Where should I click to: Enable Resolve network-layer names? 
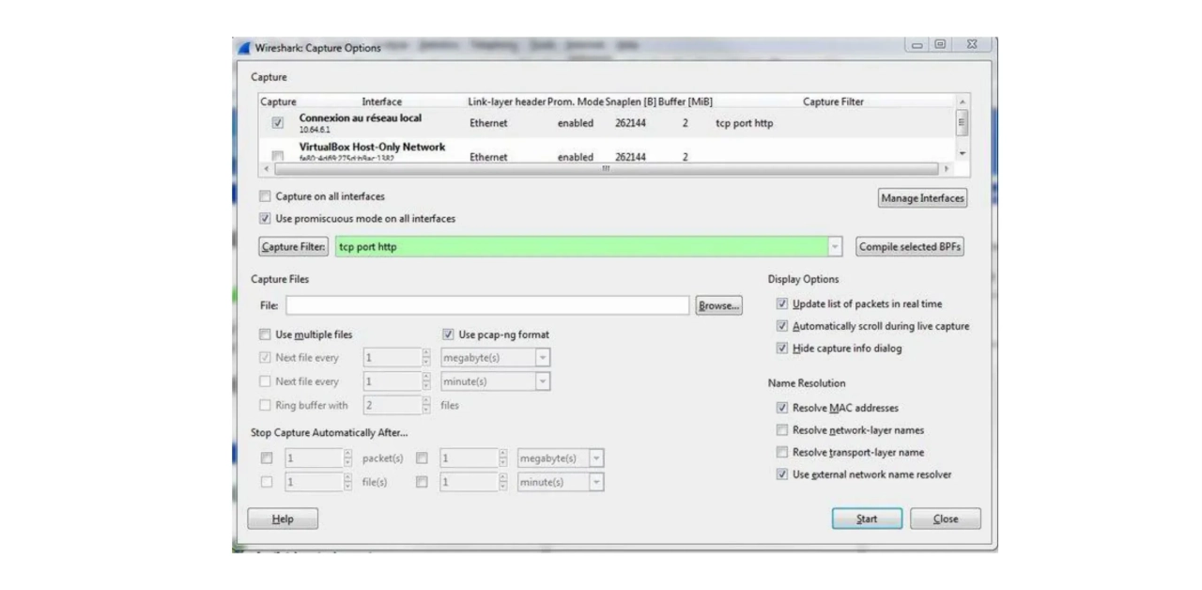(782, 430)
